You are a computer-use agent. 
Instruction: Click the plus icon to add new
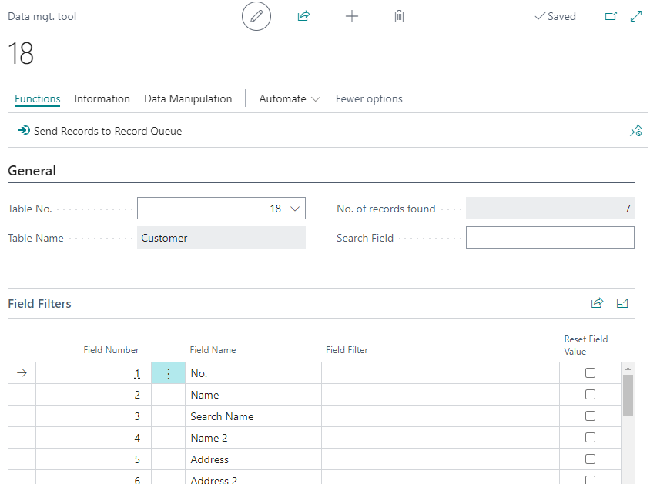pyautogui.click(x=352, y=16)
